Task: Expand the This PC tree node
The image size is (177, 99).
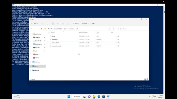Action: pyautogui.click(x=31, y=66)
